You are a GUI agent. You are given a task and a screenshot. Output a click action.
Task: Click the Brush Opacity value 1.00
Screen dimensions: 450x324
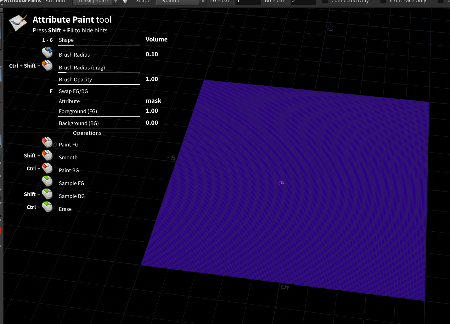click(152, 79)
